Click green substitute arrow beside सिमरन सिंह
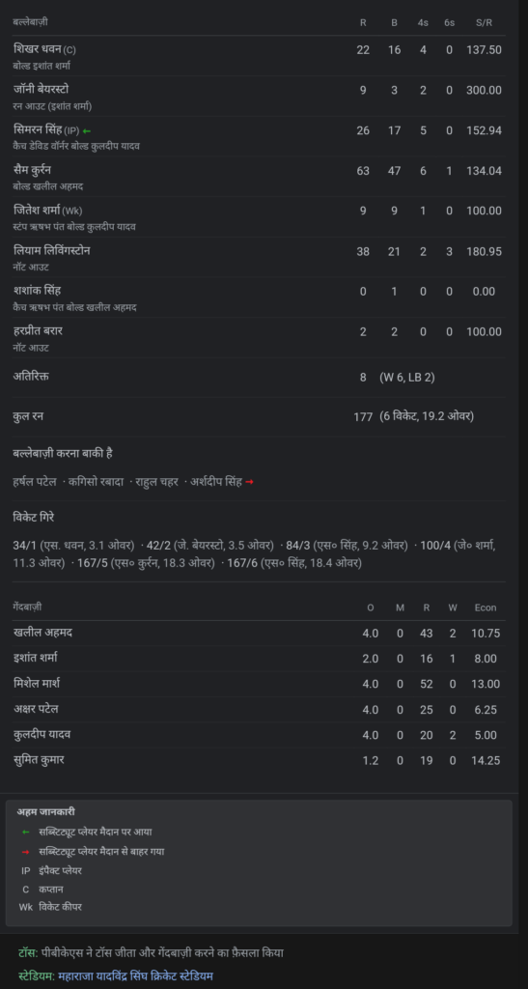This screenshot has height=989, width=528. (x=86, y=131)
